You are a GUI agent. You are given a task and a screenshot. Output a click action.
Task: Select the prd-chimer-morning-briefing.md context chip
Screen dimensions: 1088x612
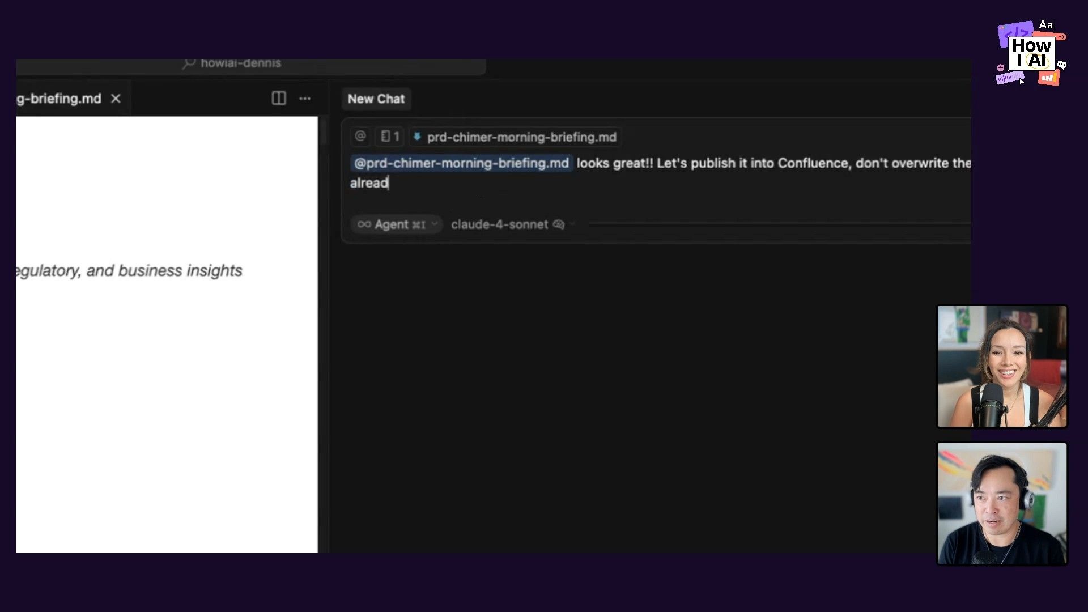pos(515,137)
